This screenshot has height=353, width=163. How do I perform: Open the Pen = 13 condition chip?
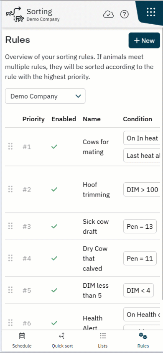[x=140, y=226]
